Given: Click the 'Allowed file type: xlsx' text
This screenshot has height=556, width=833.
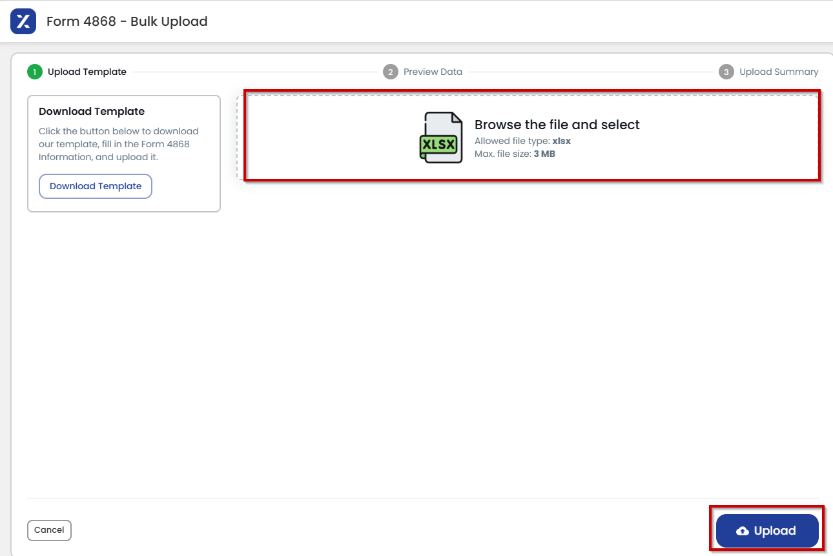Looking at the screenshot, I should pos(522,141).
